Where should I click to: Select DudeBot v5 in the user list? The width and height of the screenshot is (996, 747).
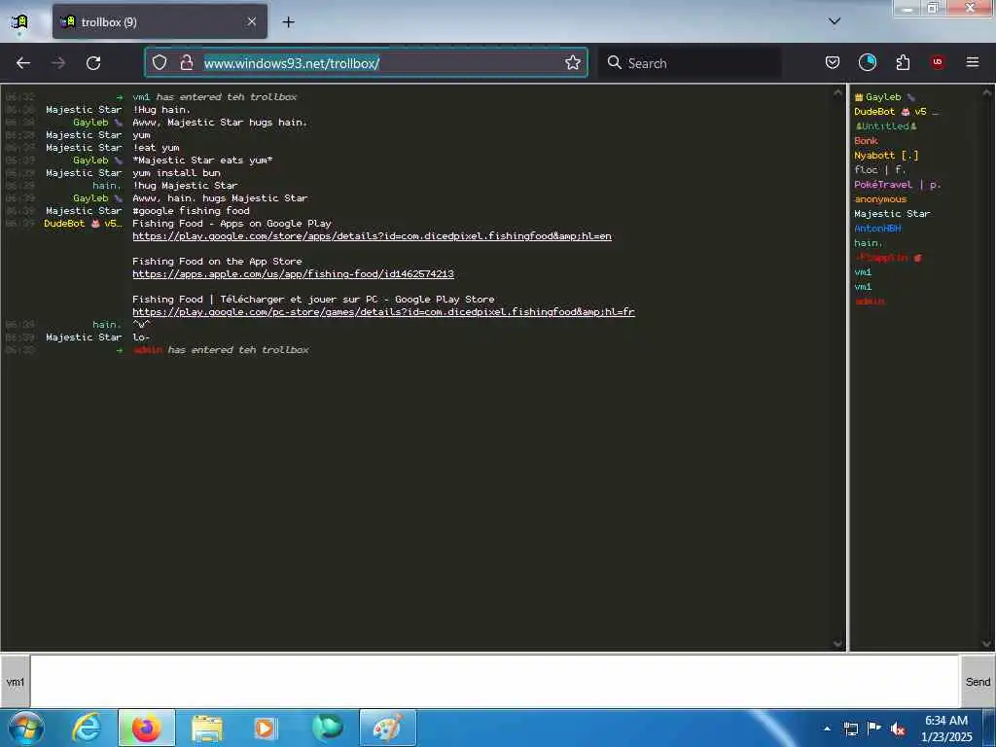896,112
